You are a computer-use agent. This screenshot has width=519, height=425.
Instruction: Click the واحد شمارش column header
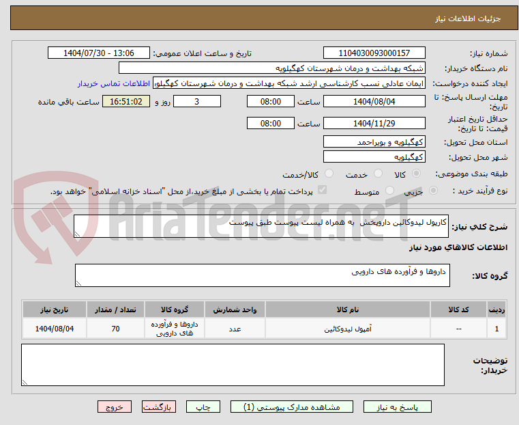click(x=235, y=310)
